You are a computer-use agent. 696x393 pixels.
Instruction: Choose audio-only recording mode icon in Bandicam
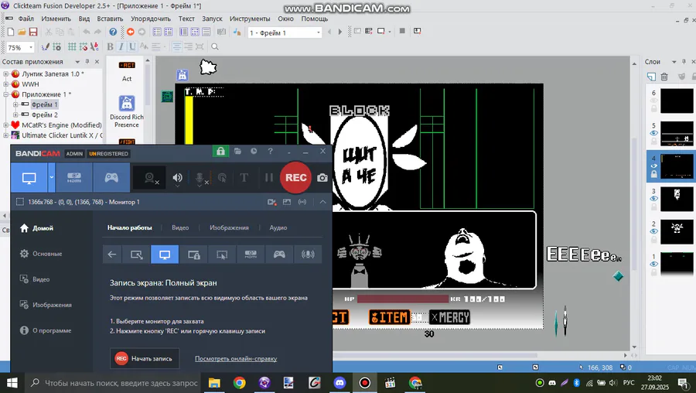[308, 255]
